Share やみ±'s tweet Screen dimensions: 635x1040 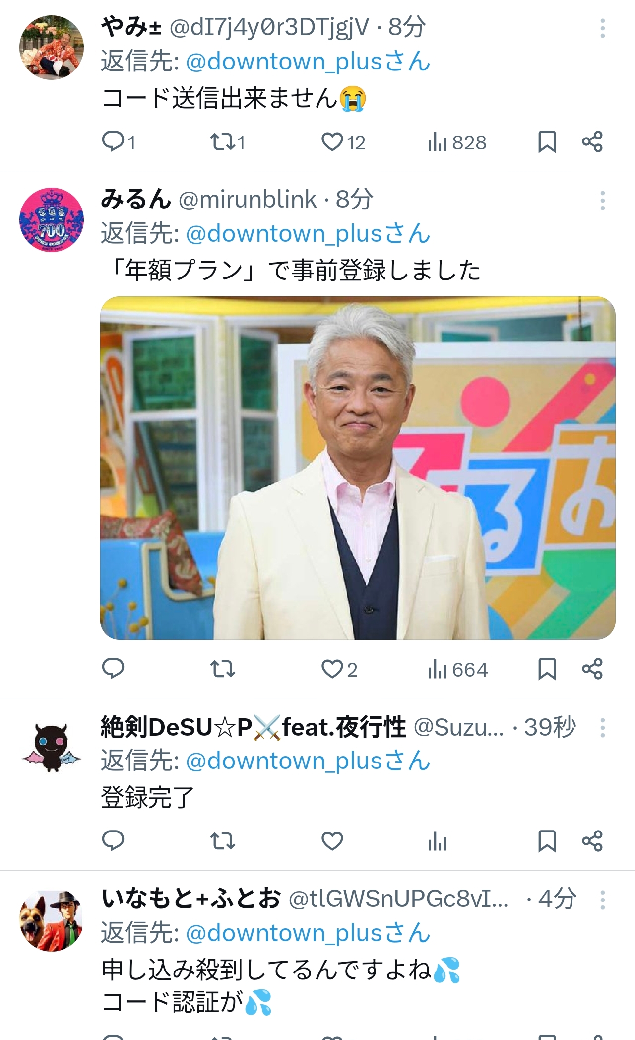[592, 142]
